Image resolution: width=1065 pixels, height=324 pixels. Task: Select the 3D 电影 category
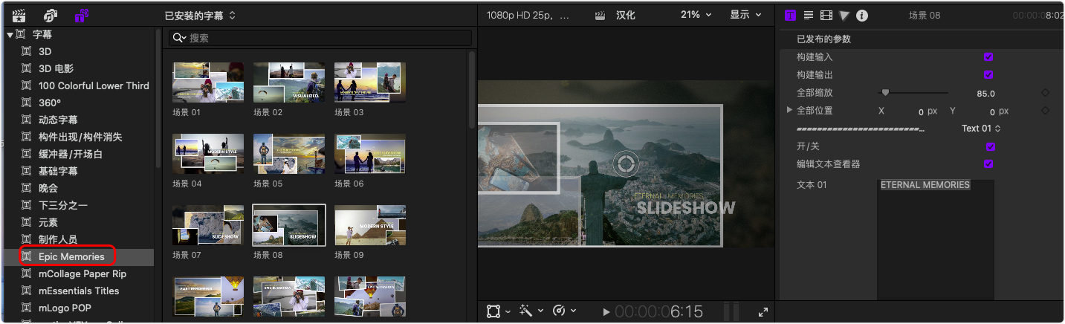coord(56,68)
